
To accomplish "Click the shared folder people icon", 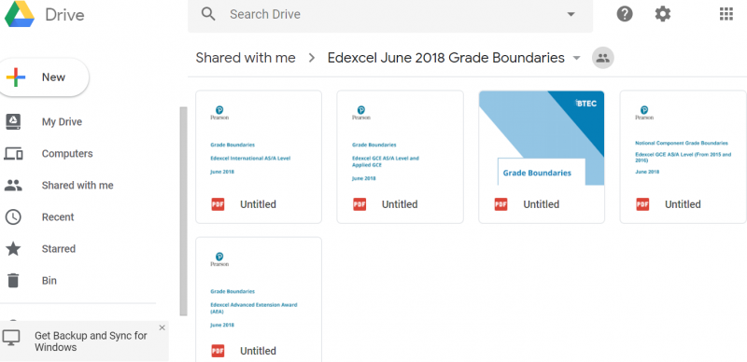I will click(x=602, y=58).
